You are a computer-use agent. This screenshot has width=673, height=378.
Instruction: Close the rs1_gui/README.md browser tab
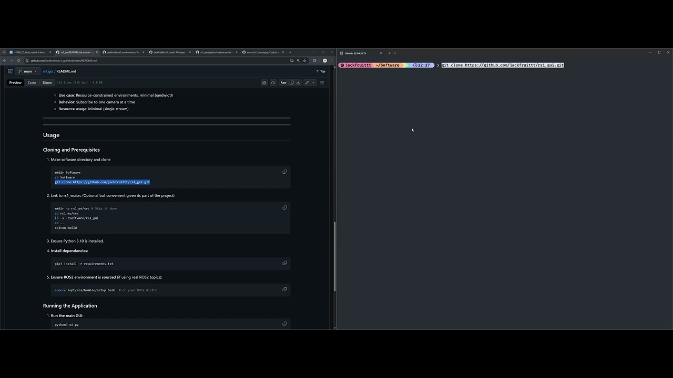tap(97, 52)
